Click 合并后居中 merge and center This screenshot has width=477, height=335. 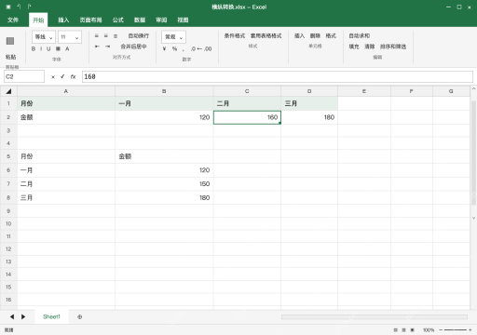(x=133, y=47)
